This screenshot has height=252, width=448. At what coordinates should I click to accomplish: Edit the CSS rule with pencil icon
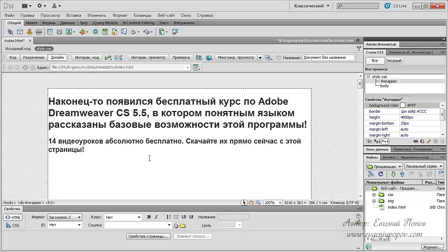pos(429,141)
